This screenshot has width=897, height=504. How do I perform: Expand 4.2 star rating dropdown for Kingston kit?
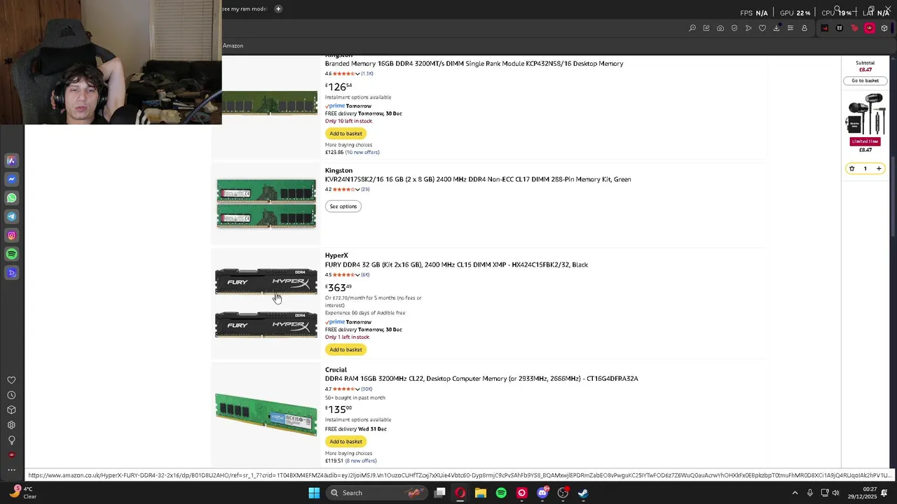coord(357,190)
